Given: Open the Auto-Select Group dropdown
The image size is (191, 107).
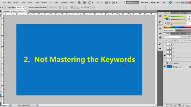Looking at the screenshot, I should 20,7.
